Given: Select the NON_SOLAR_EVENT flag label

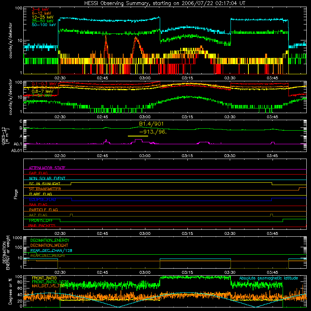Looking at the screenshot, I should click(x=47, y=178).
